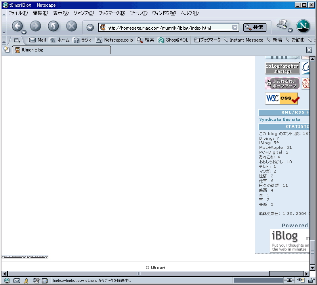317x285 pixels.
Task: Open the ツール(T) menu
Action: (x=138, y=13)
